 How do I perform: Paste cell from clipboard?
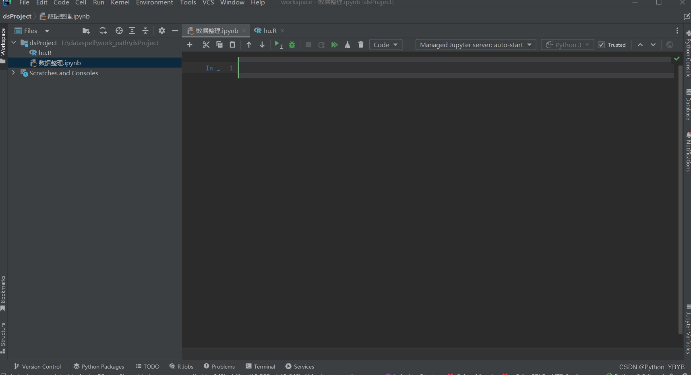coord(232,45)
